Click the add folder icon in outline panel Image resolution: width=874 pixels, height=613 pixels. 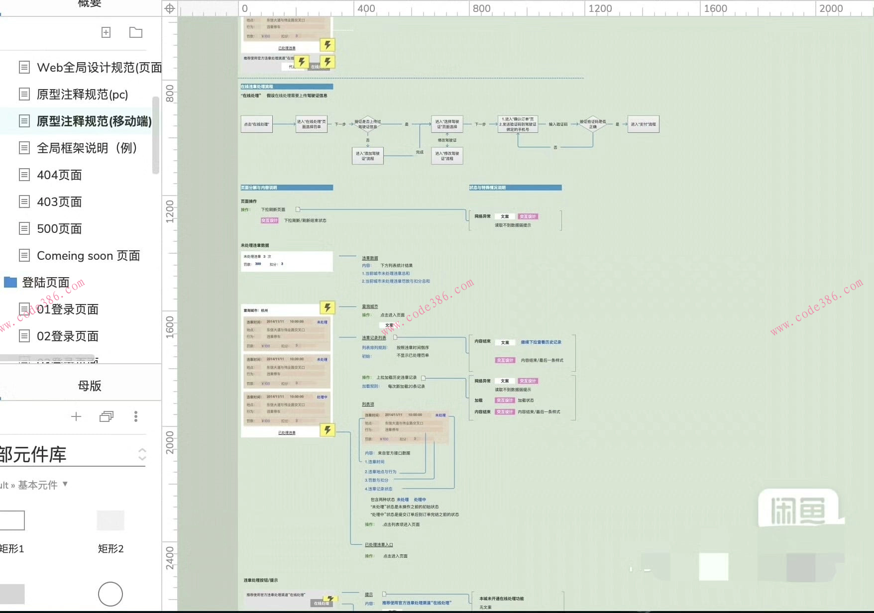pos(135,32)
